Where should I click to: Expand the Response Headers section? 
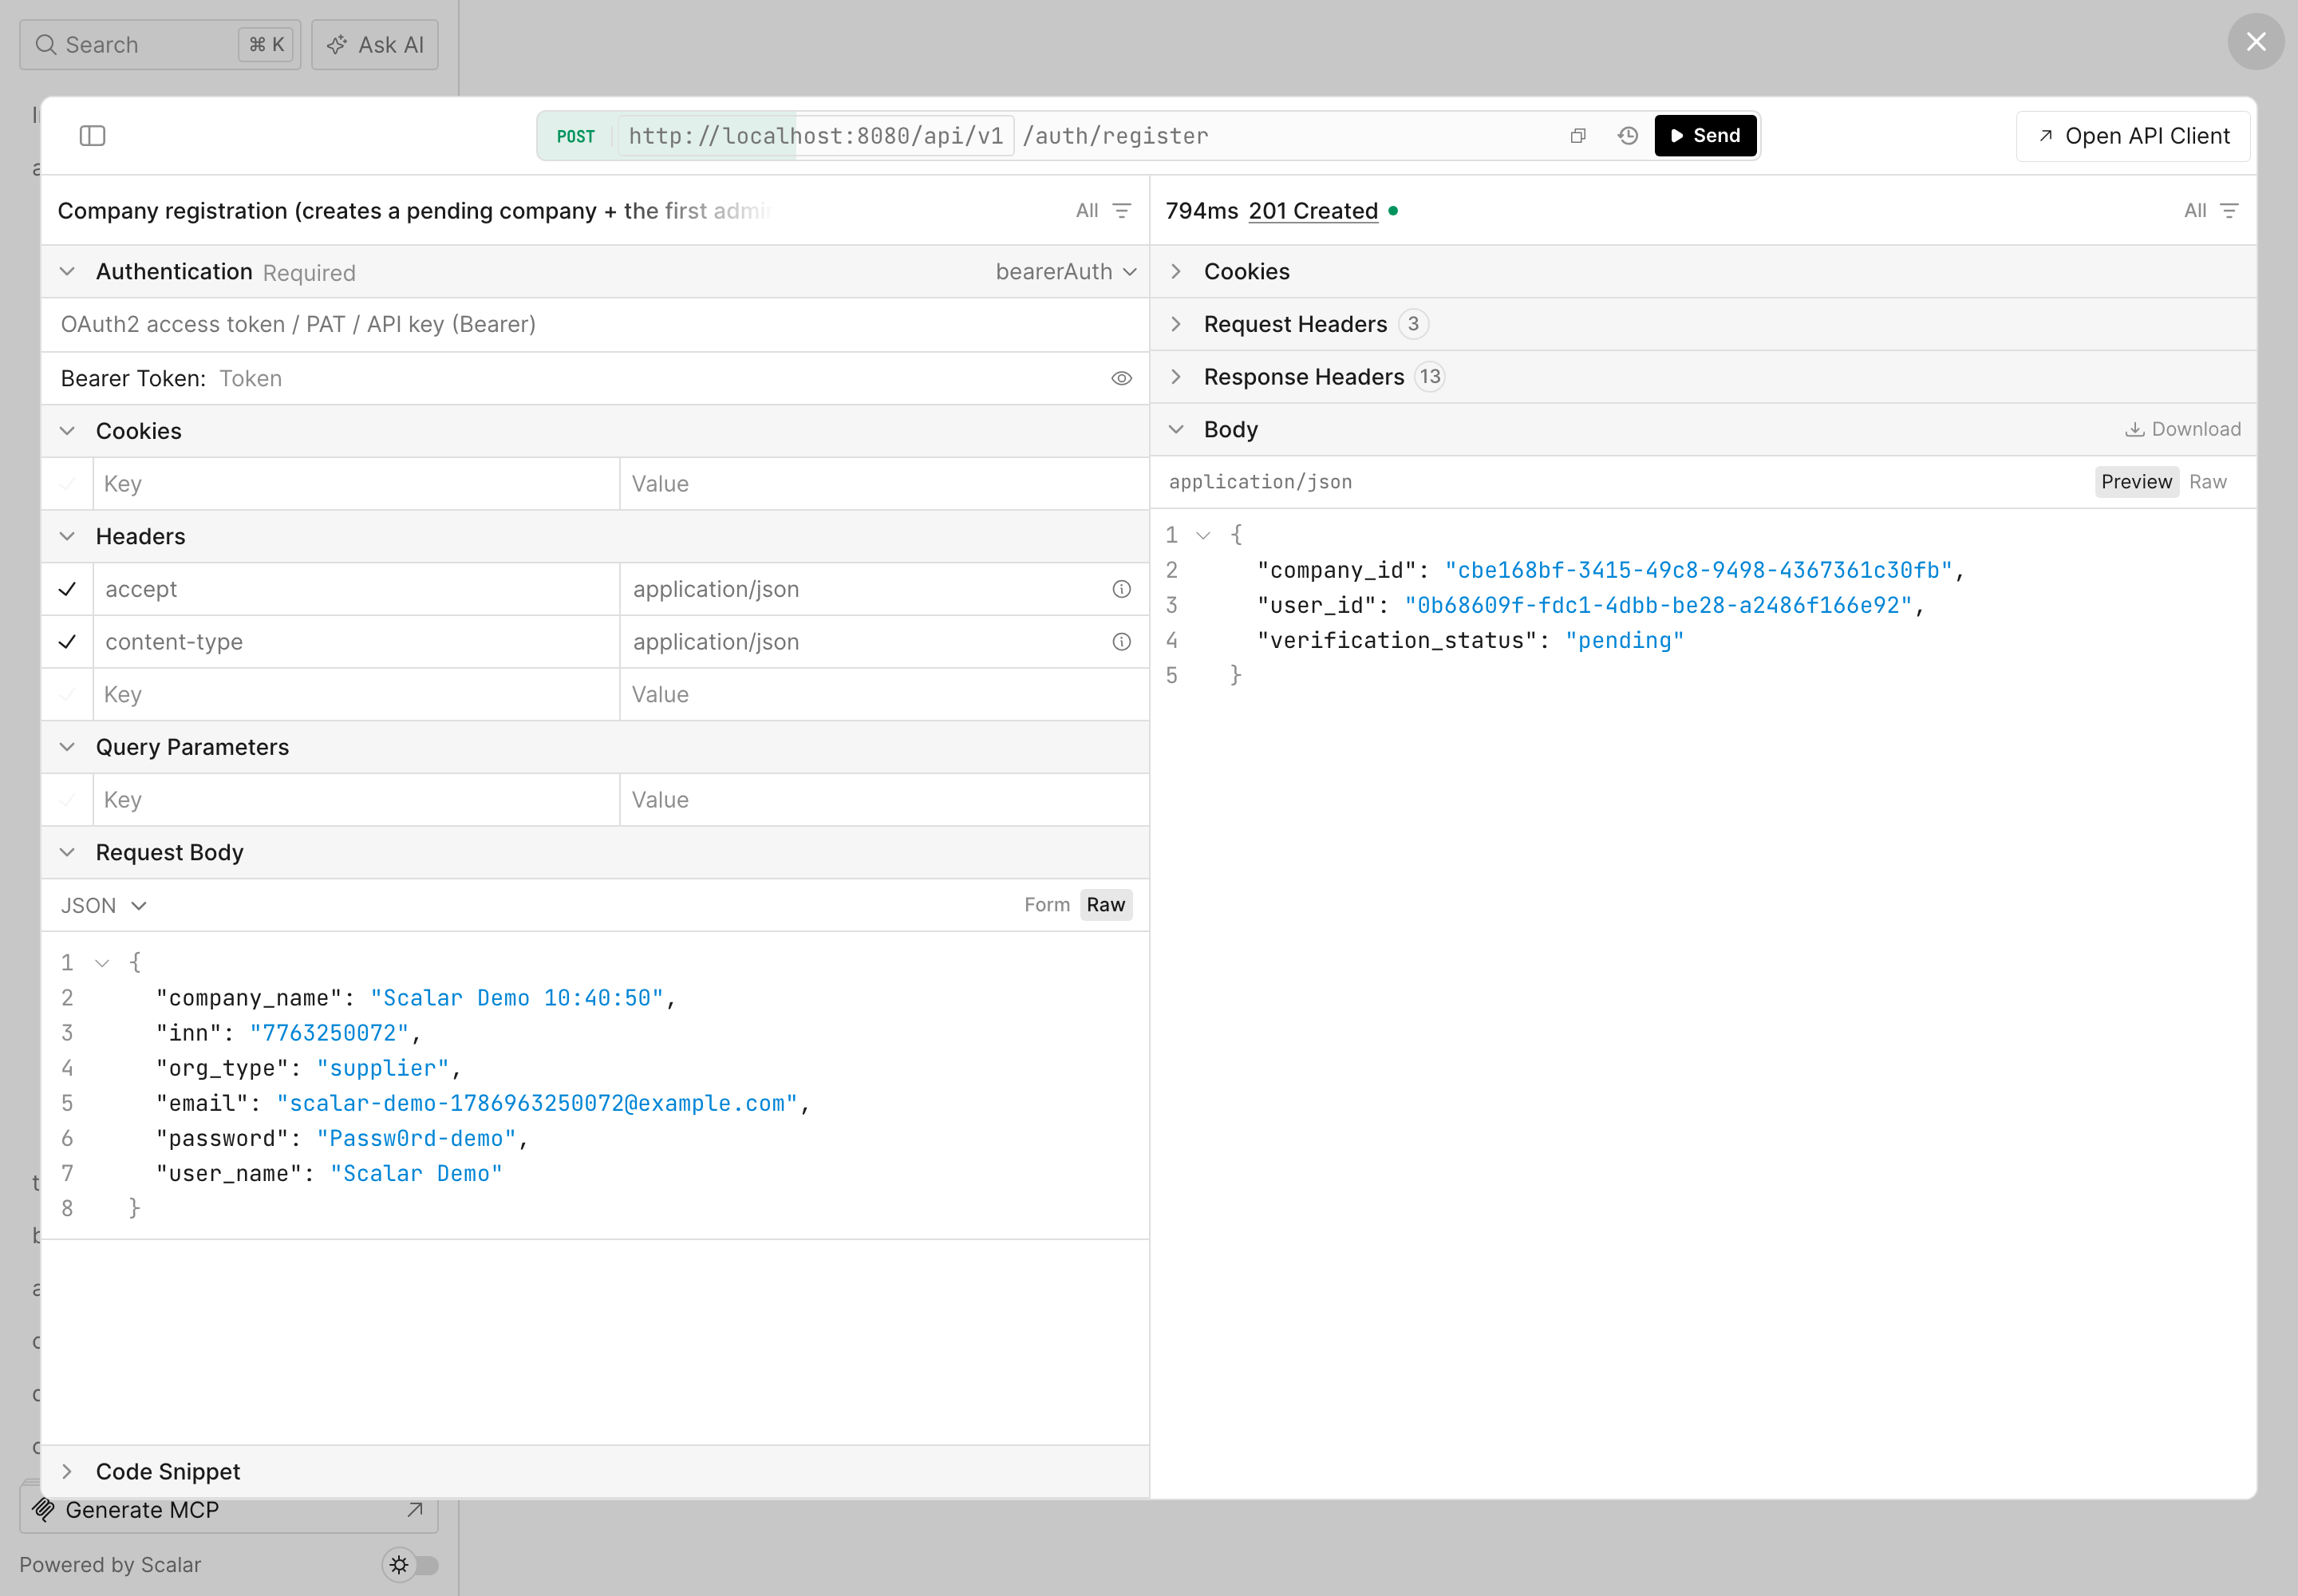pyautogui.click(x=1176, y=377)
